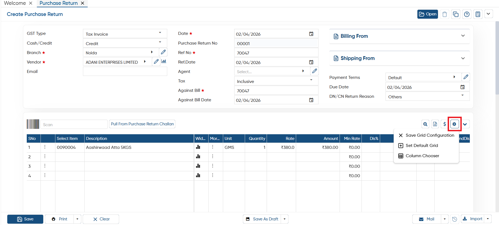Click Pull From Purchase Return Challan

click(x=142, y=124)
